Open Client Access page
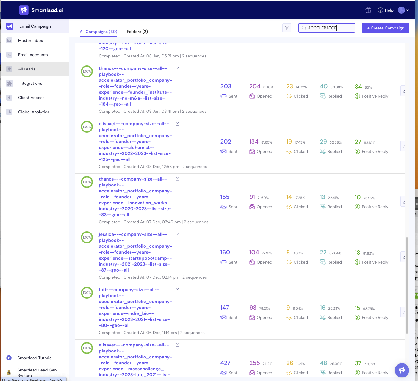 35,98
